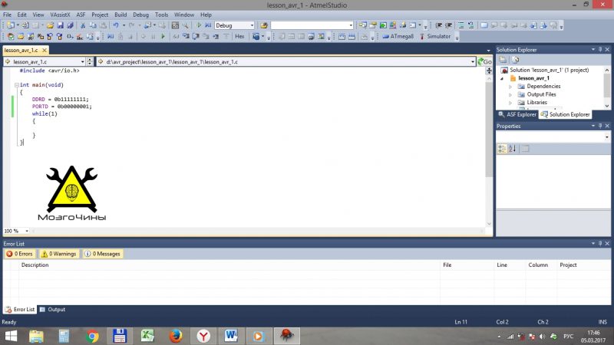Open the empty find combo box dropdown
Viewport: 614px width, 345px height.
pos(351,25)
